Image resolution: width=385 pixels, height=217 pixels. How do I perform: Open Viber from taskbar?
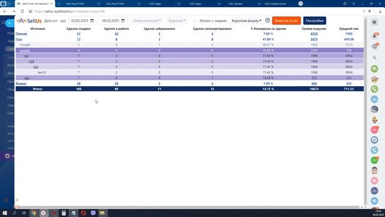(93, 213)
